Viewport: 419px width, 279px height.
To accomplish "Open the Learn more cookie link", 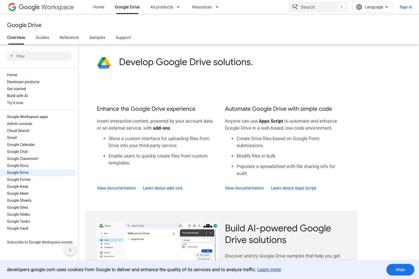I will [x=269, y=269].
